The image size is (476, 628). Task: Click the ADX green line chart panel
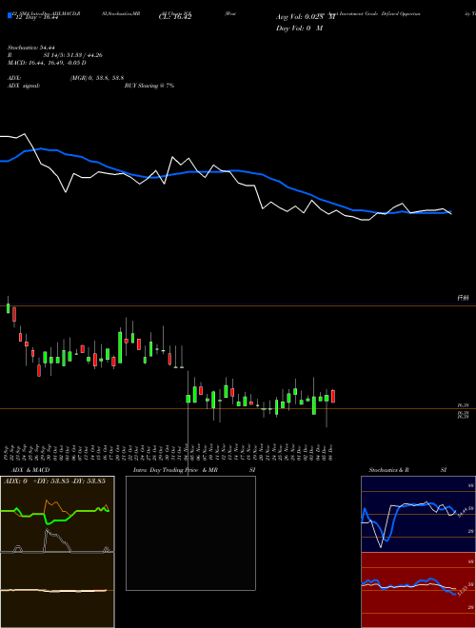point(57,514)
